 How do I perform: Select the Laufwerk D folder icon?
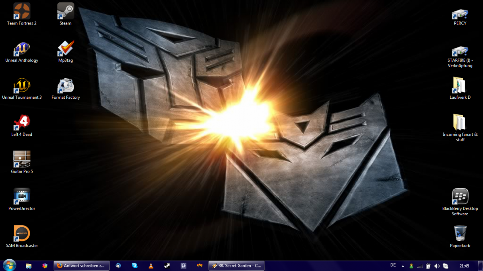(x=460, y=86)
